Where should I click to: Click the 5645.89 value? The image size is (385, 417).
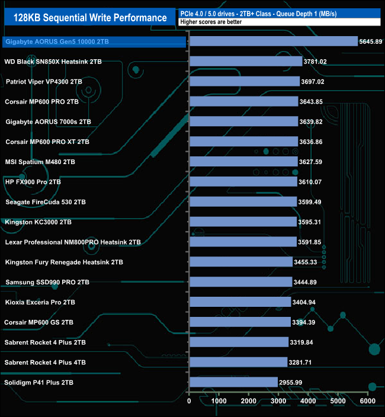coord(371,41)
